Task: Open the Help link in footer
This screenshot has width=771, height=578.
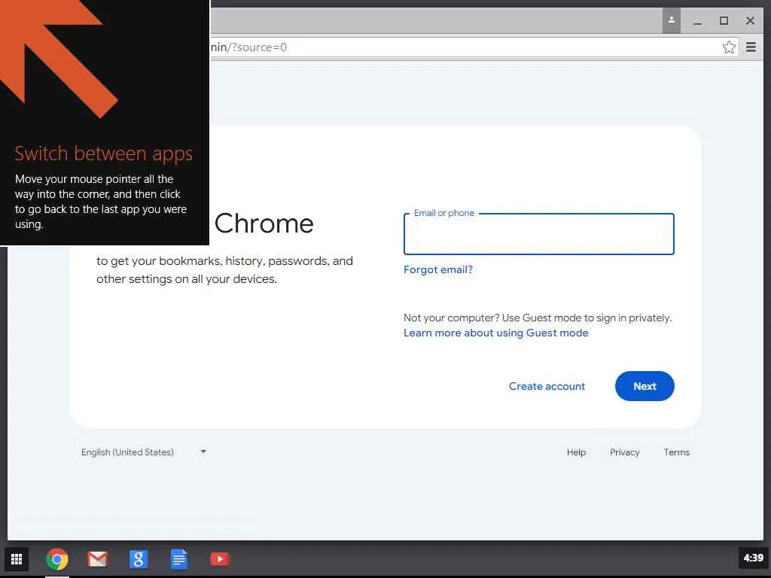Action: pyautogui.click(x=576, y=452)
